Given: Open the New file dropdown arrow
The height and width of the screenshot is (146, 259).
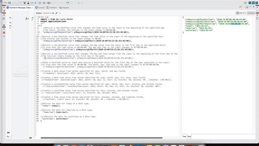Looking at the screenshot, I should 6,3.
